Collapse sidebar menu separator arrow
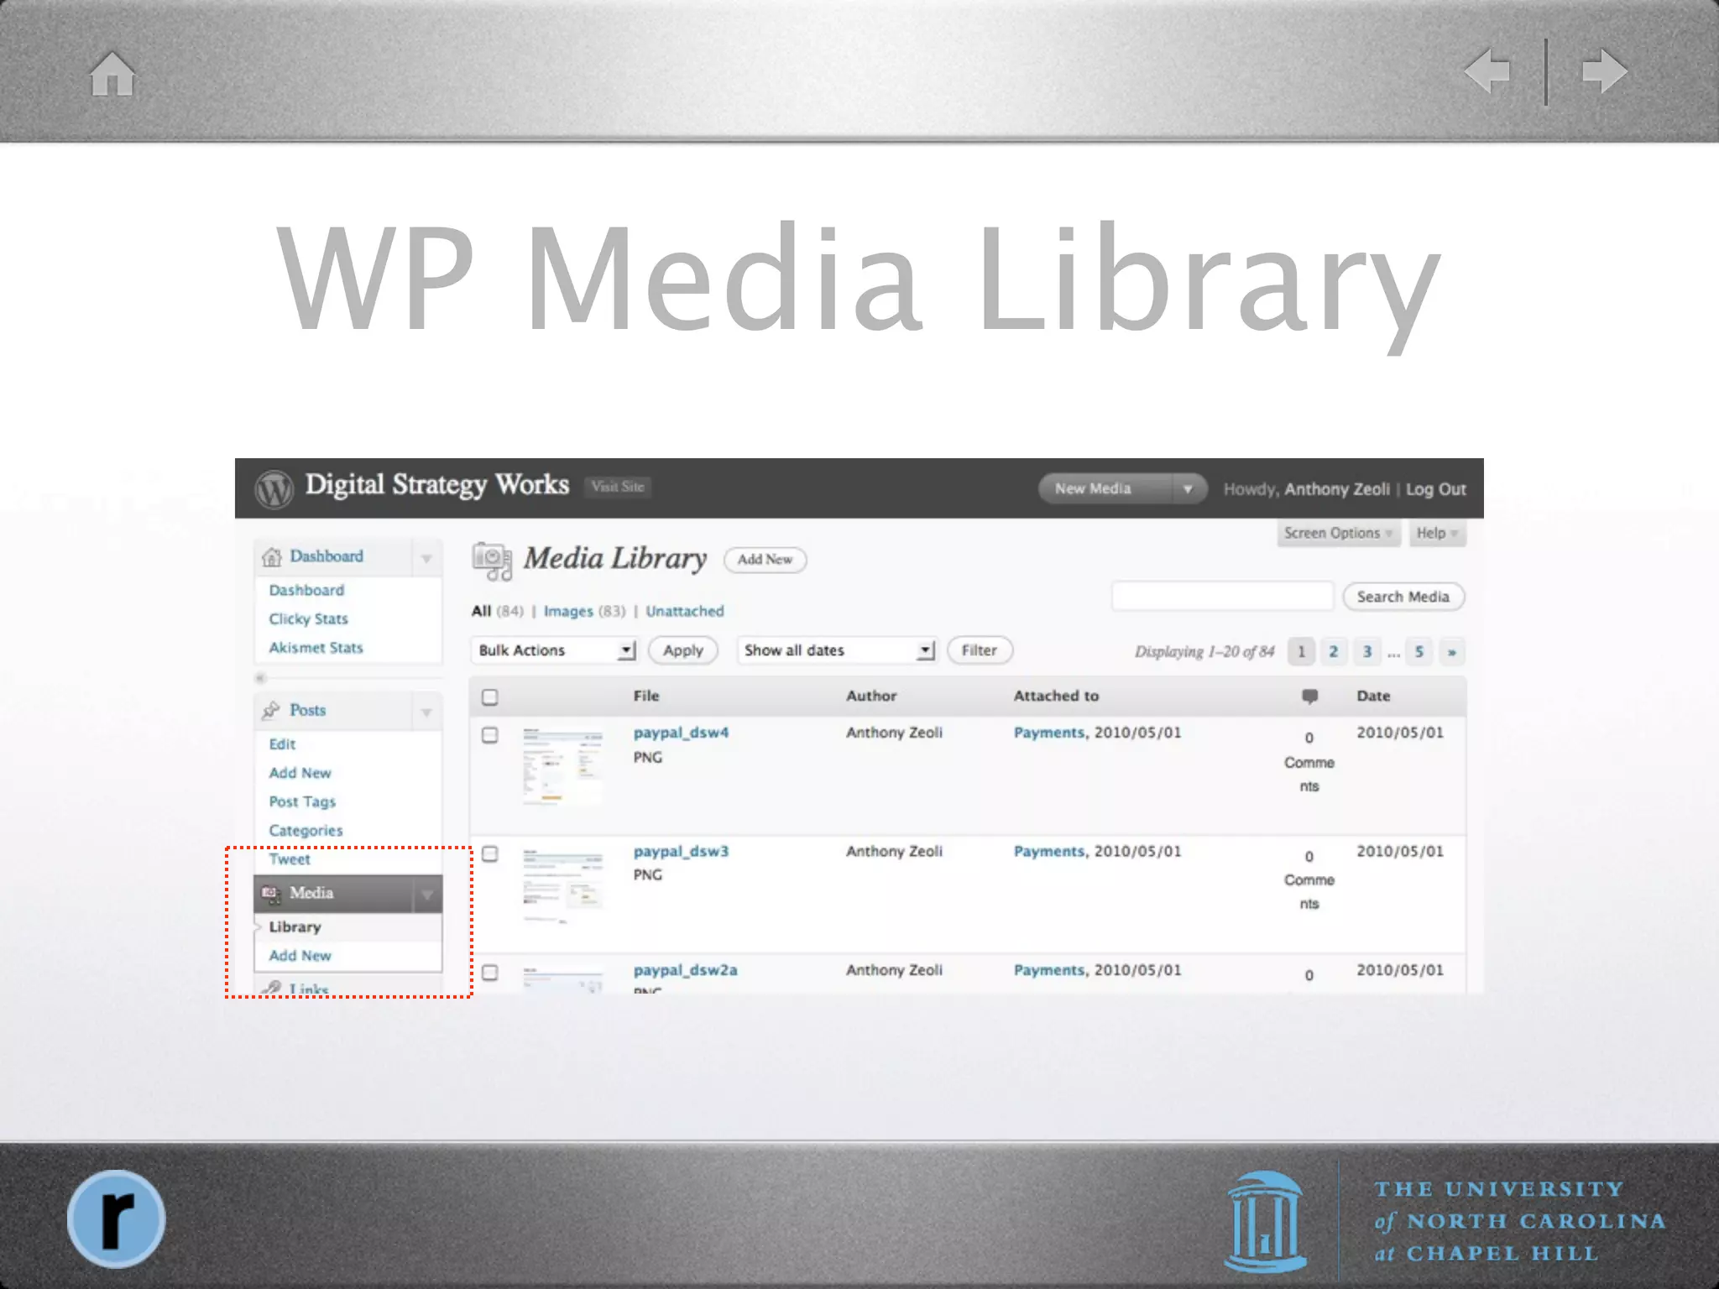This screenshot has height=1289, width=1719. point(260,677)
